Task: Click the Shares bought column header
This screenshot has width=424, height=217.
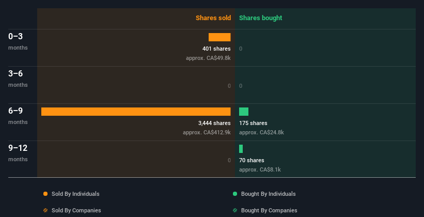Action: point(261,18)
